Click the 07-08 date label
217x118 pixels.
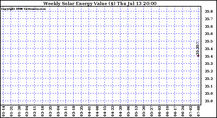[198, 111]
